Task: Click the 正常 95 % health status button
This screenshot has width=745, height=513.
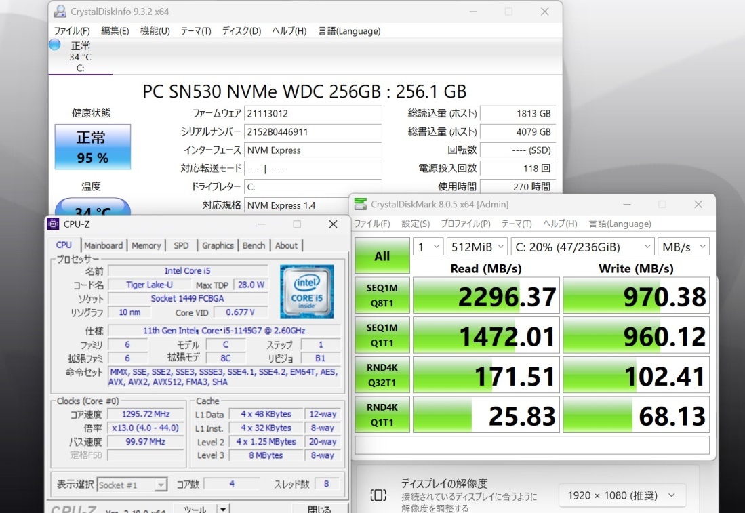Action: point(93,147)
